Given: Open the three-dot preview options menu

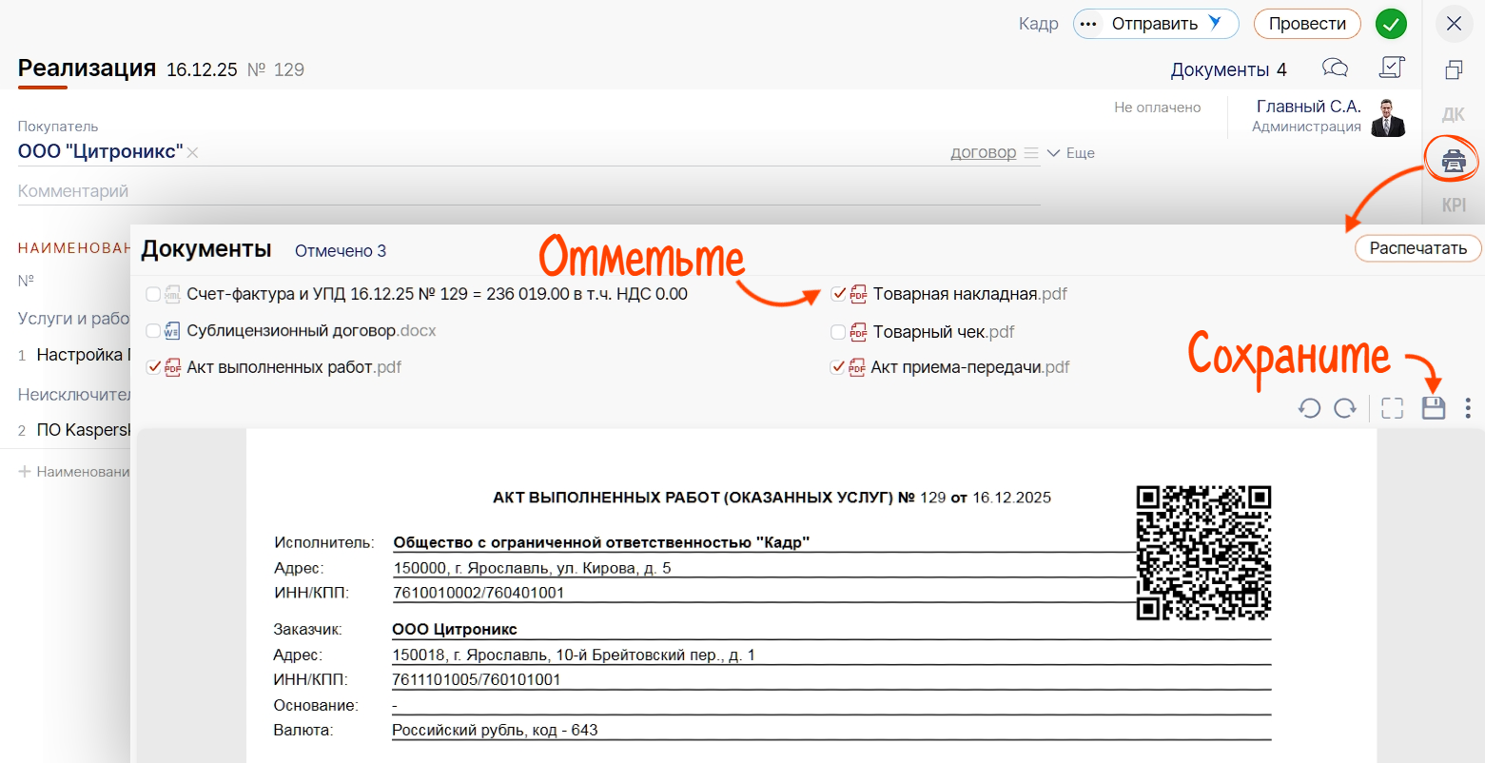Looking at the screenshot, I should coord(1468,408).
